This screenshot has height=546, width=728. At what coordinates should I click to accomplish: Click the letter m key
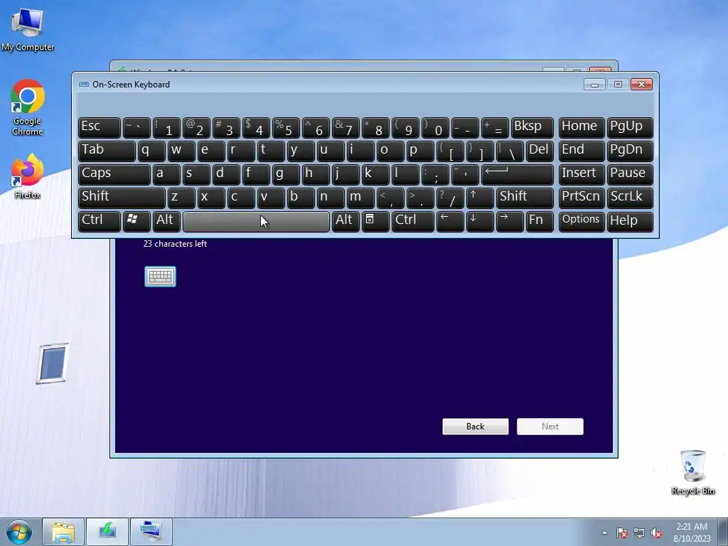(360, 198)
